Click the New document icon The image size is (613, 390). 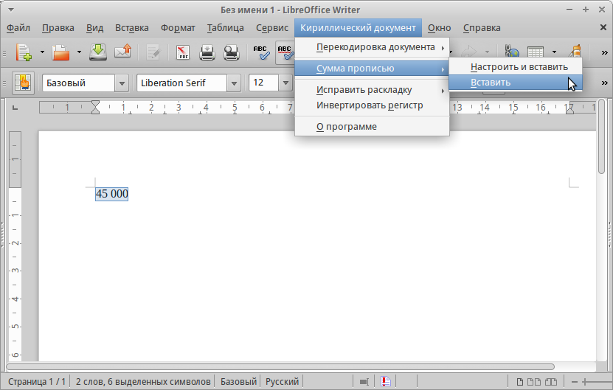pyautogui.click(x=24, y=52)
